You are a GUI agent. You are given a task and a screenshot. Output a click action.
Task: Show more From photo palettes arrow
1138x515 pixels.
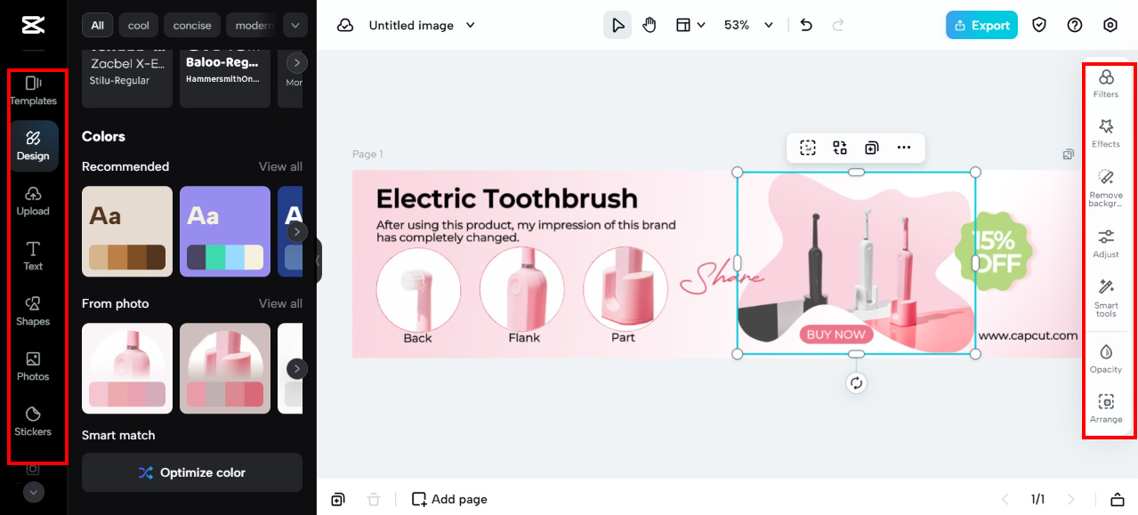click(296, 368)
